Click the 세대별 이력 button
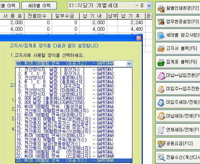This screenshot has width=200, height=164. [x=39, y=6]
